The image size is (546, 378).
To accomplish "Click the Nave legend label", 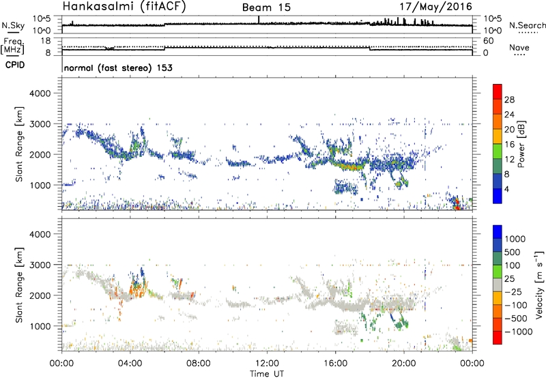I will [x=519, y=47].
